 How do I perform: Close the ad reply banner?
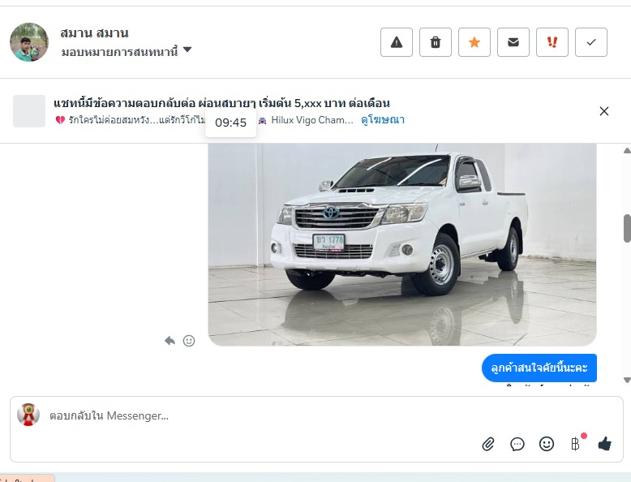pyautogui.click(x=604, y=111)
